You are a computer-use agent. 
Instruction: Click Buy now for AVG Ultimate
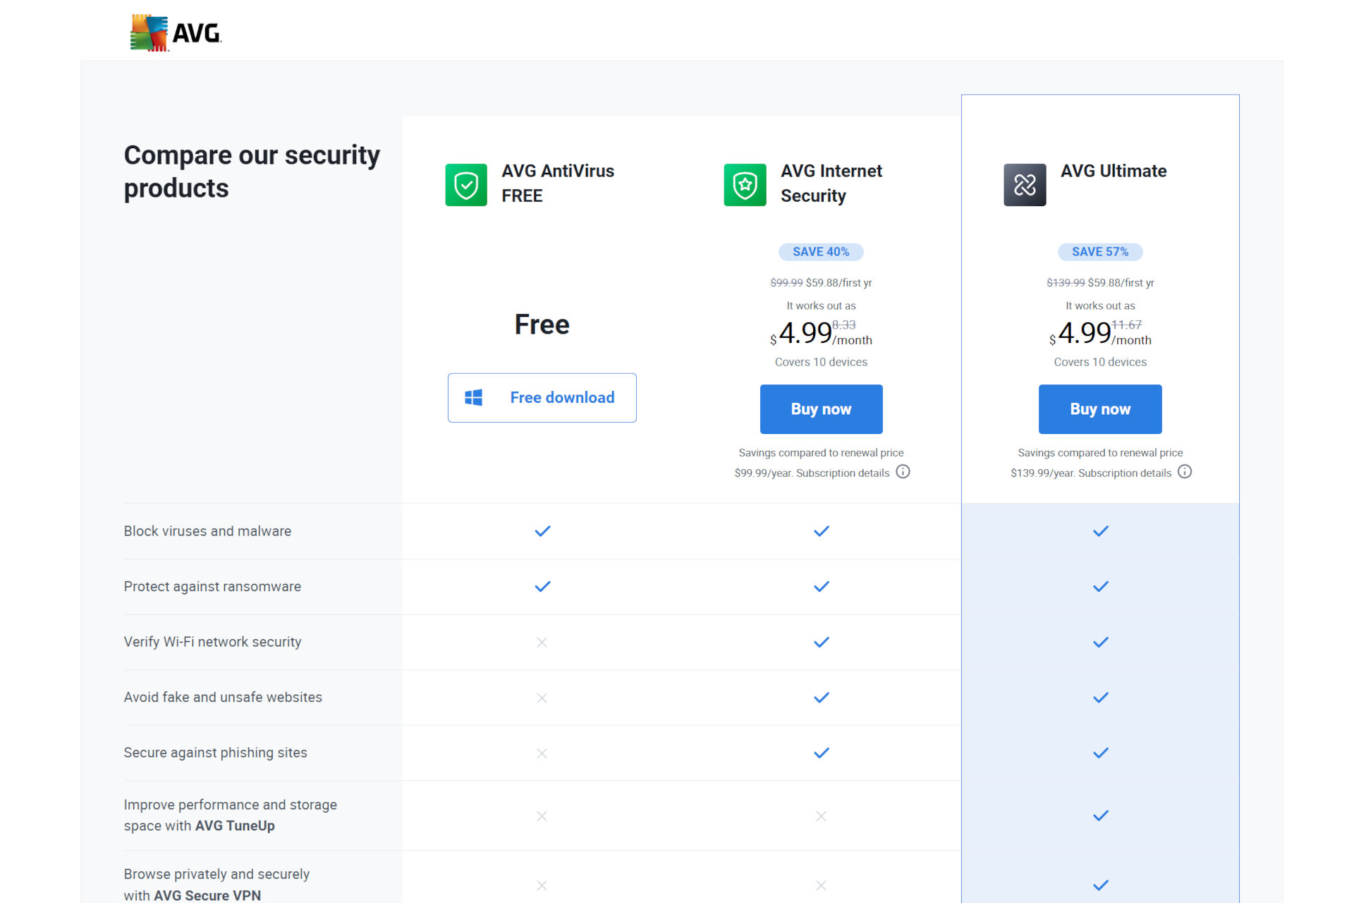(1100, 409)
